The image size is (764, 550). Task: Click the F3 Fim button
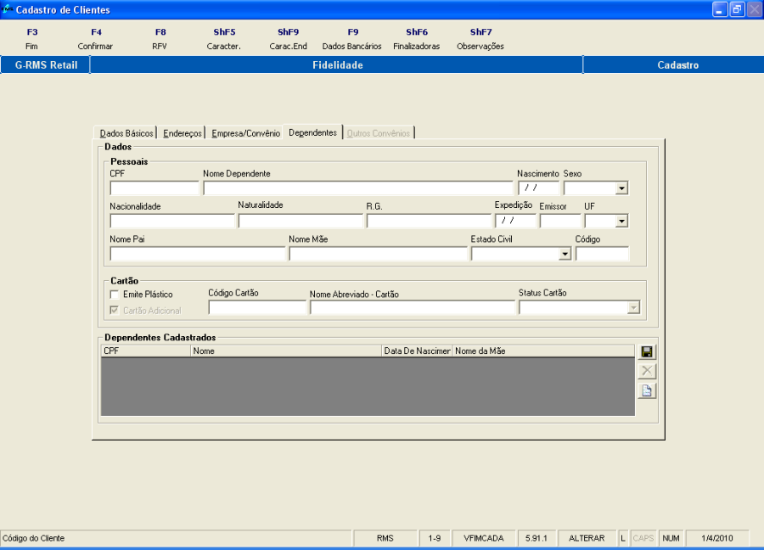point(32,39)
